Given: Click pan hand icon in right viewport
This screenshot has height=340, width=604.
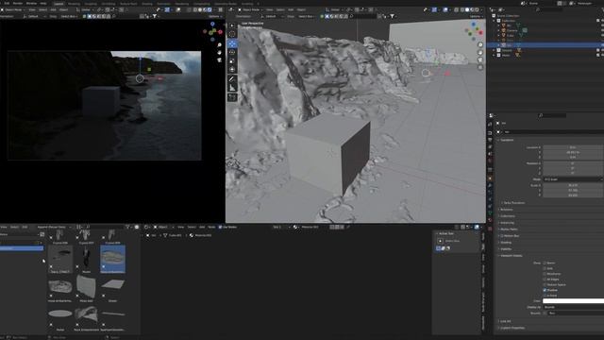Looking at the screenshot, I should [x=480, y=53].
